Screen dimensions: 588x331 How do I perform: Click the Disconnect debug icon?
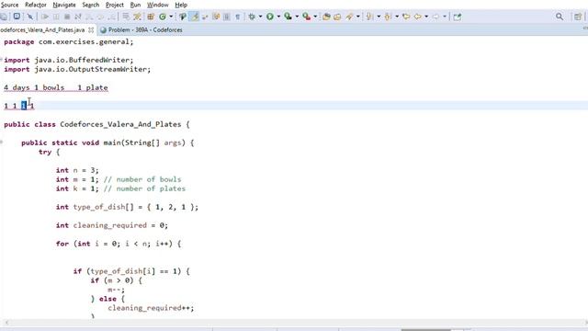[78, 17]
